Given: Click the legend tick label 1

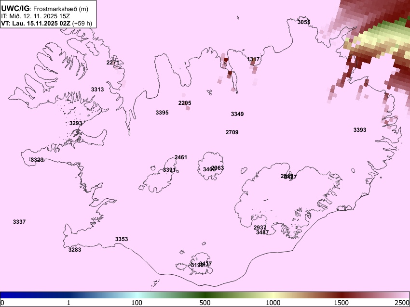Looking at the screenshot, I should tap(68, 303).
